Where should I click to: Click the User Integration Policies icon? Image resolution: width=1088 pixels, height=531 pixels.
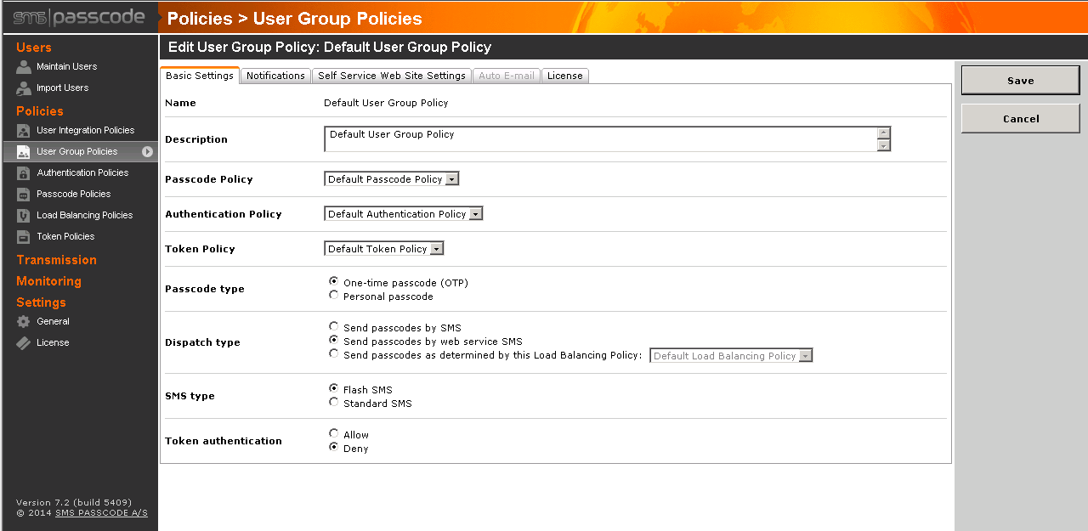[24, 130]
